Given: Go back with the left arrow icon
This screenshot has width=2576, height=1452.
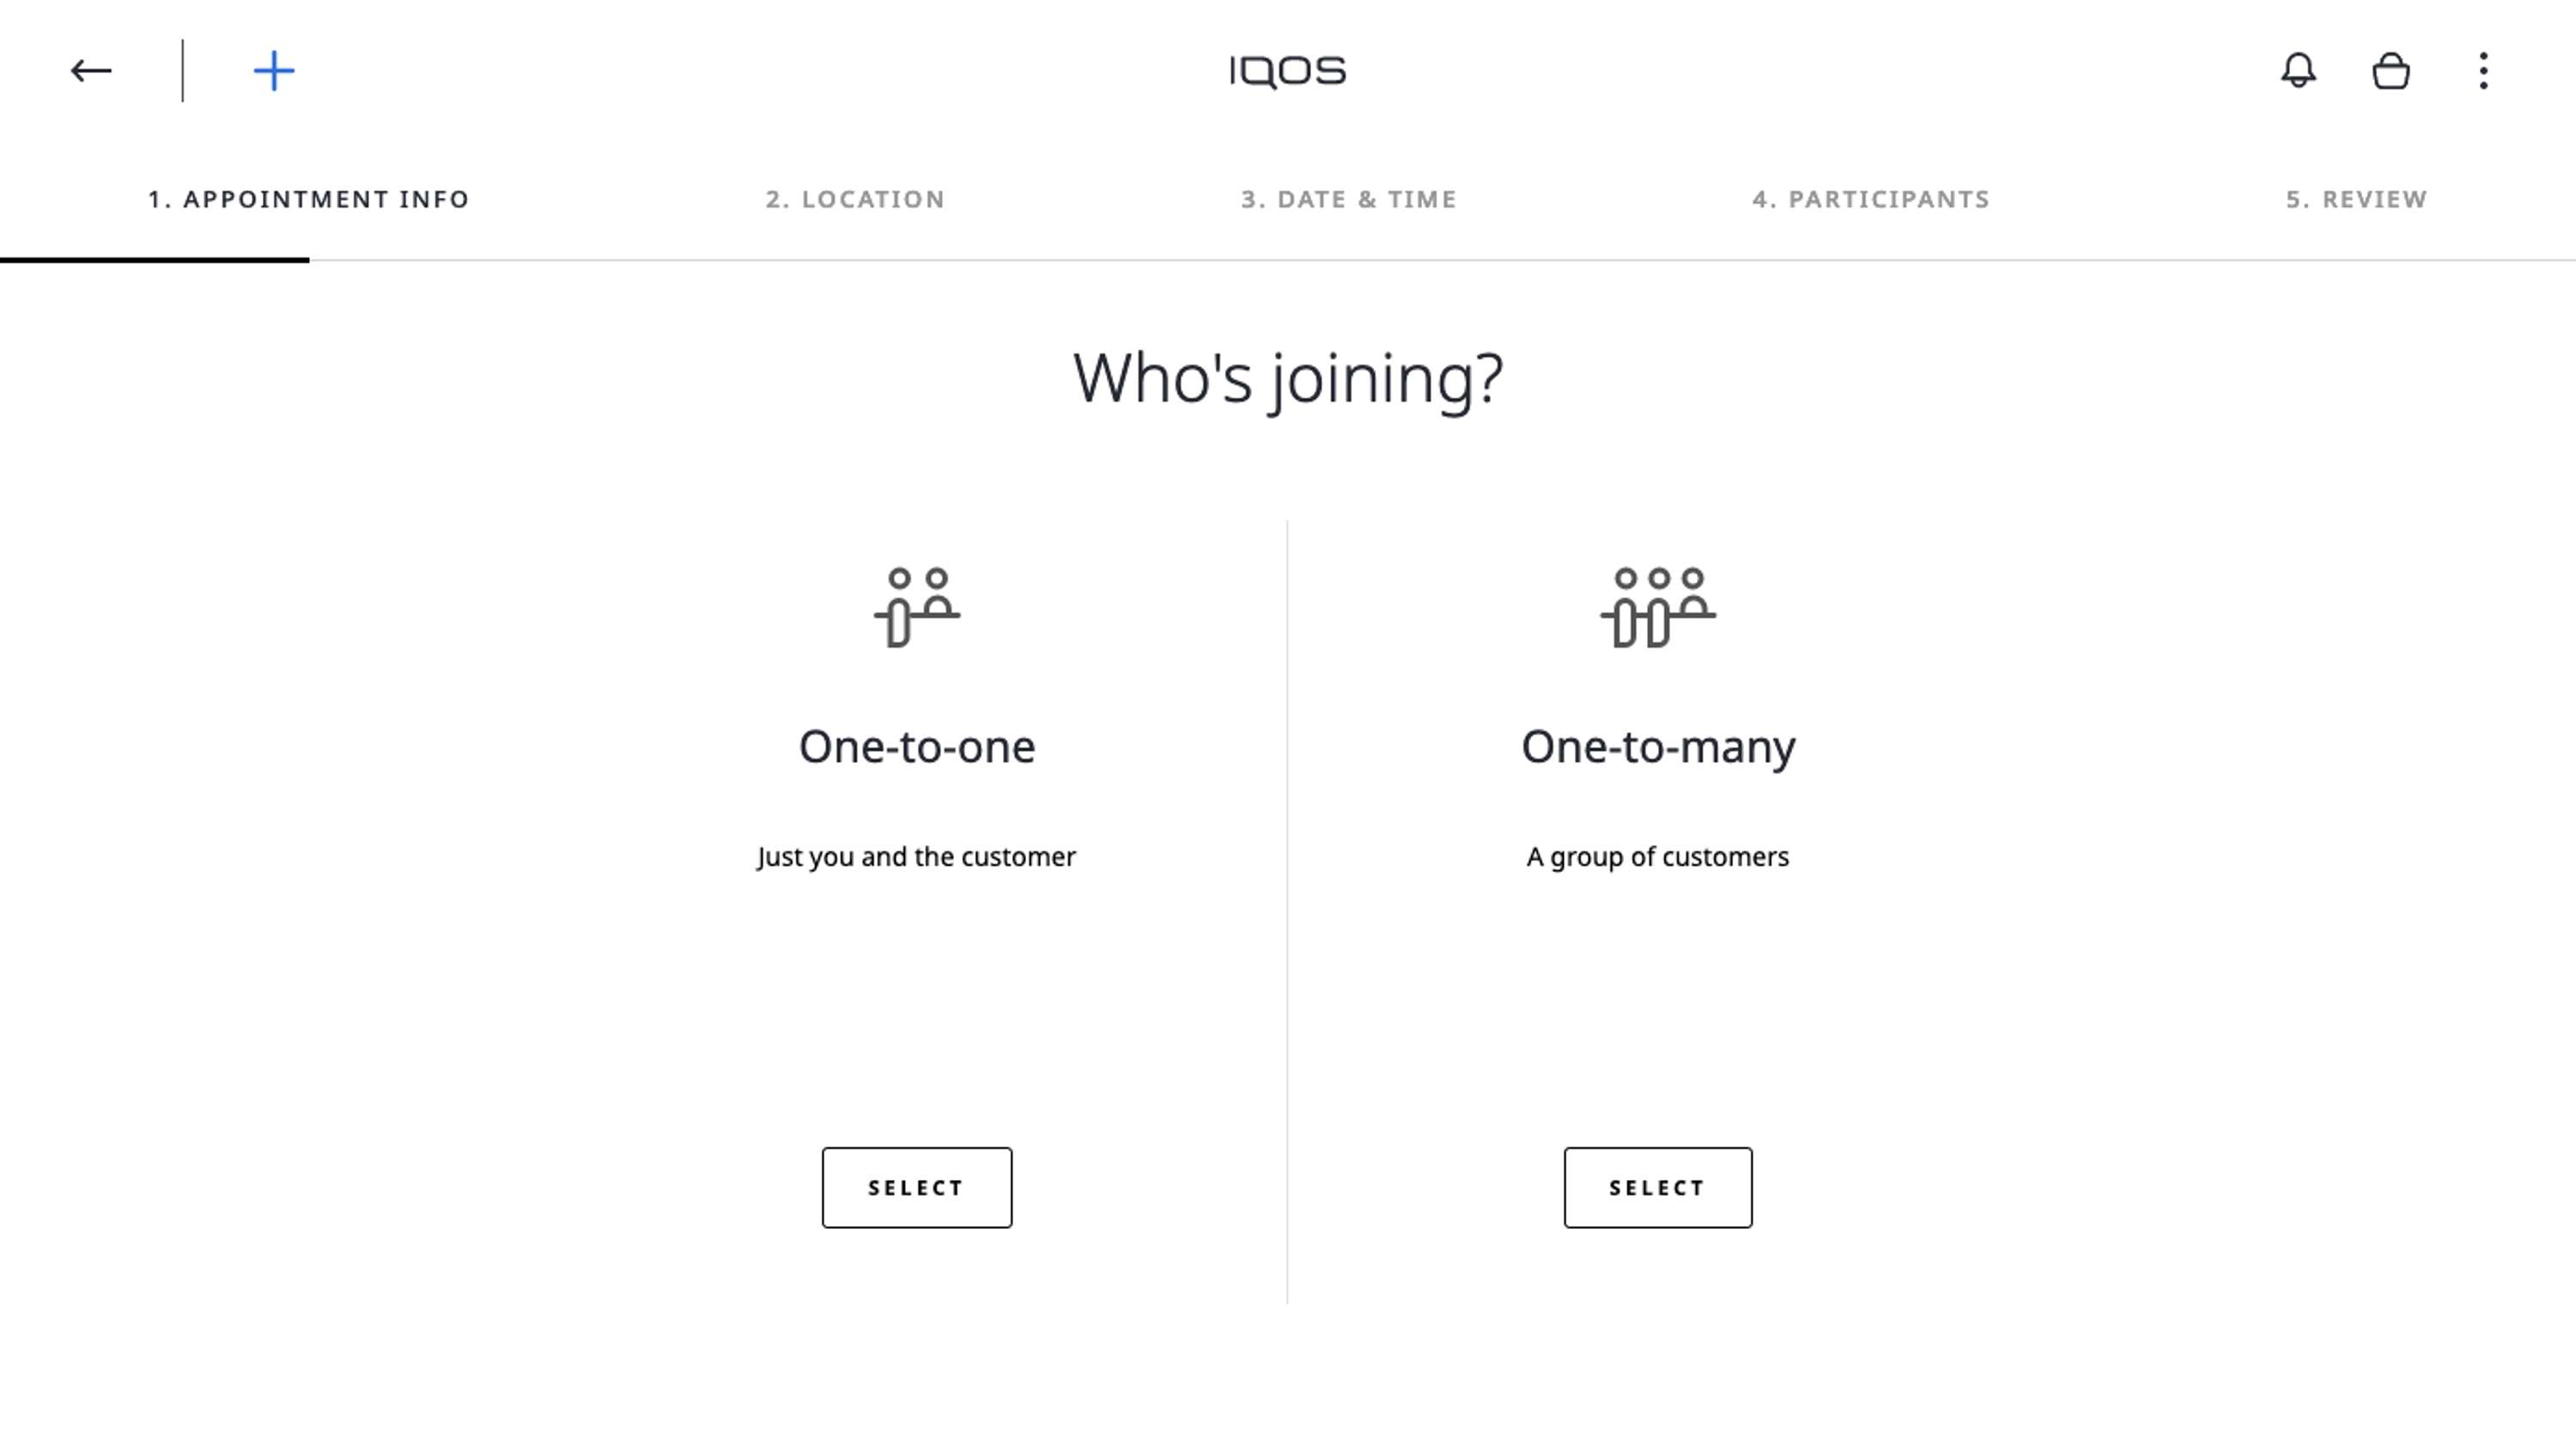Looking at the screenshot, I should (x=91, y=71).
